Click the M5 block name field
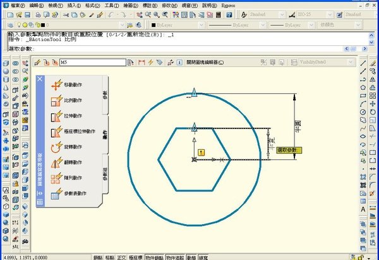This screenshot has height=260, width=379. [x=93, y=62]
